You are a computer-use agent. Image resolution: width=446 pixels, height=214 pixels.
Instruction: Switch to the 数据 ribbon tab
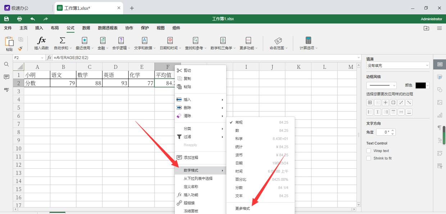point(86,28)
